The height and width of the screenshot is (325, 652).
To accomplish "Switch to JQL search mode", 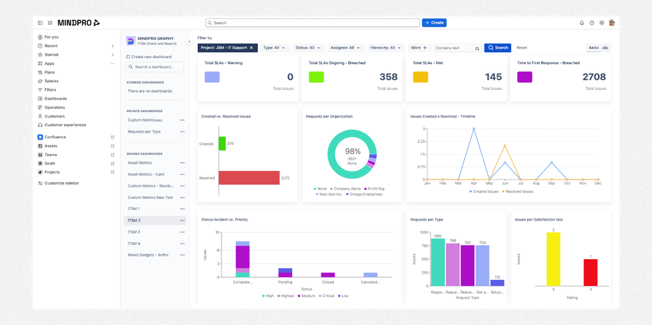I will pyautogui.click(x=605, y=48).
